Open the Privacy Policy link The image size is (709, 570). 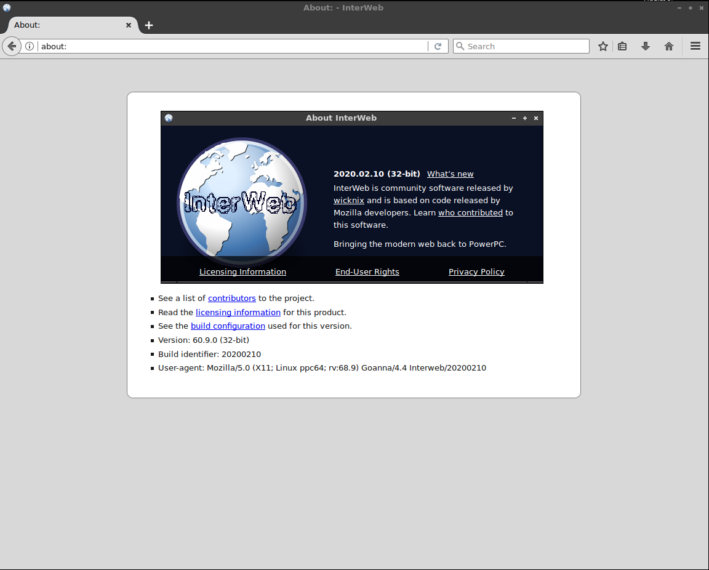(476, 271)
